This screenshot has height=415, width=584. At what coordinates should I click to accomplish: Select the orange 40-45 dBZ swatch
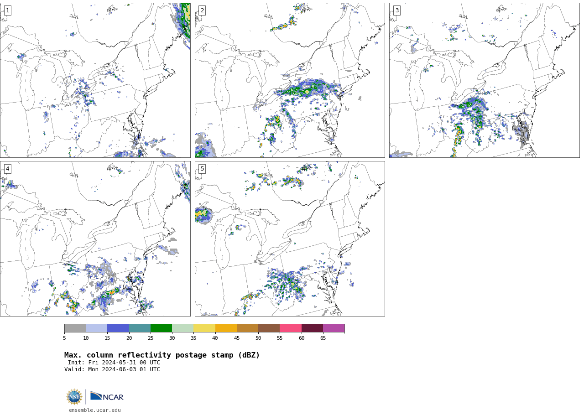[226, 328]
